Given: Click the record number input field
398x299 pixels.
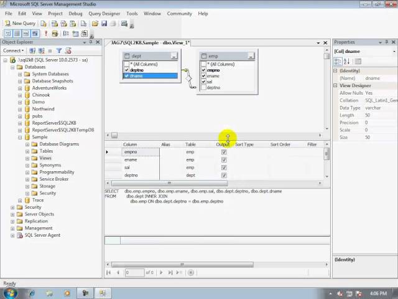Looking at the screenshot, I should [x=134, y=273].
